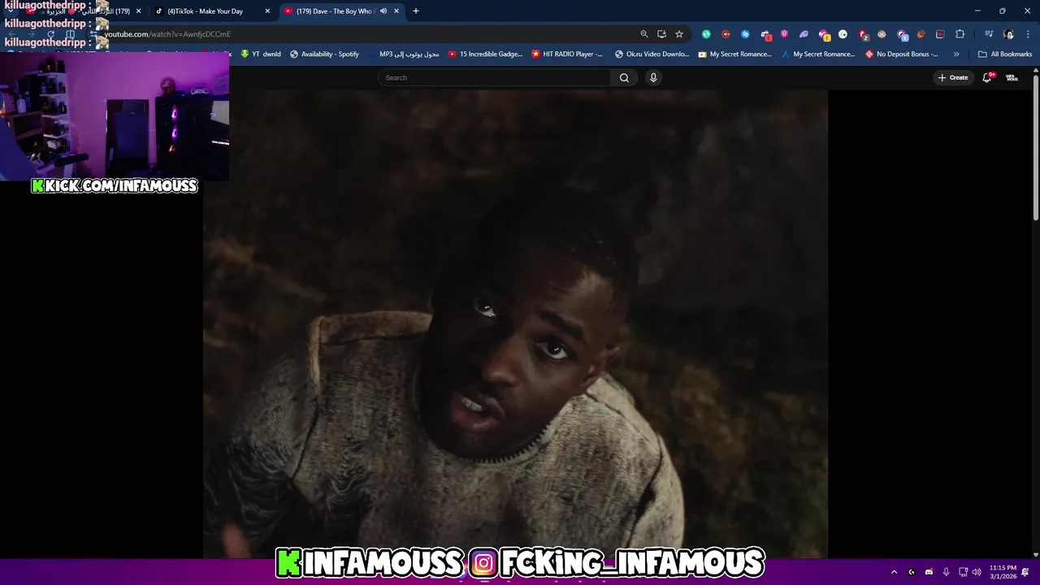Viewport: 1040px width, 585px height.
Task: Open the taskbar clock showing 11:15 PM
Action: (x=1003, y=572)
